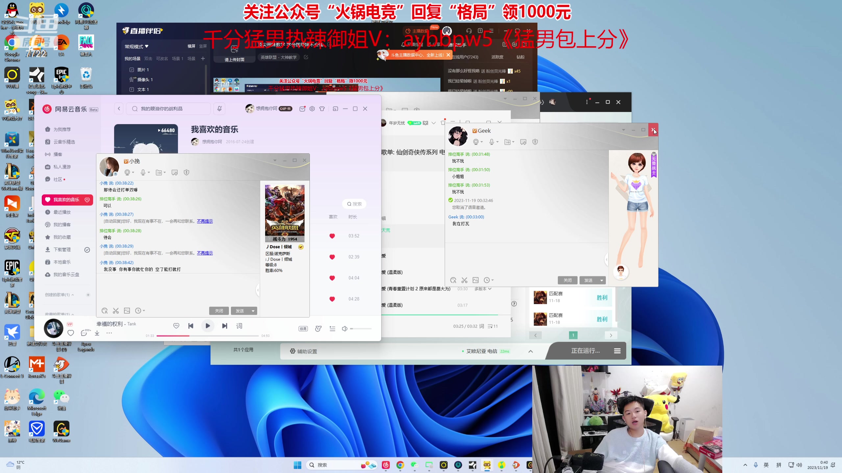
Task: Expand video call options in Geek chat
Action: [x=482, y=142]
